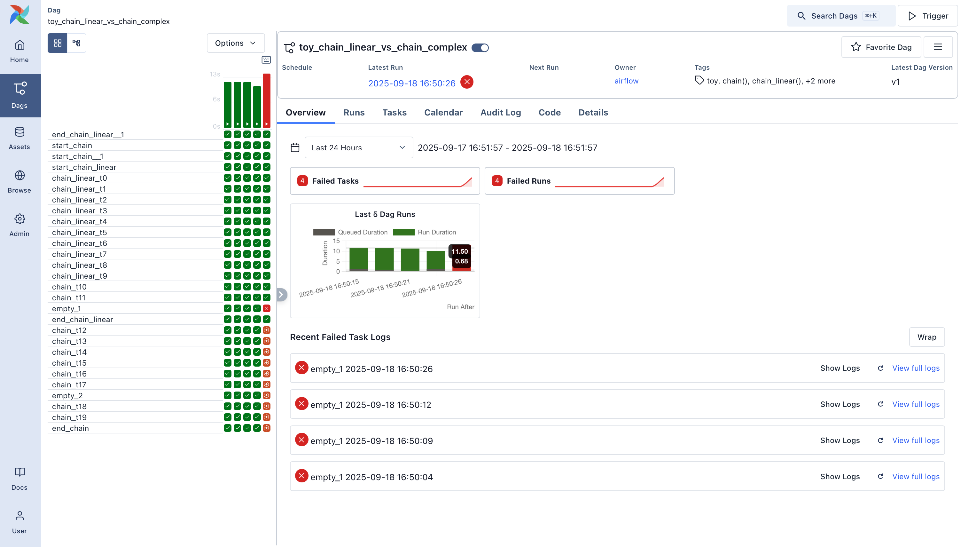
Task: Pause the toy_chain_linear_vs_chain_complex DAG
Action: 480,47
